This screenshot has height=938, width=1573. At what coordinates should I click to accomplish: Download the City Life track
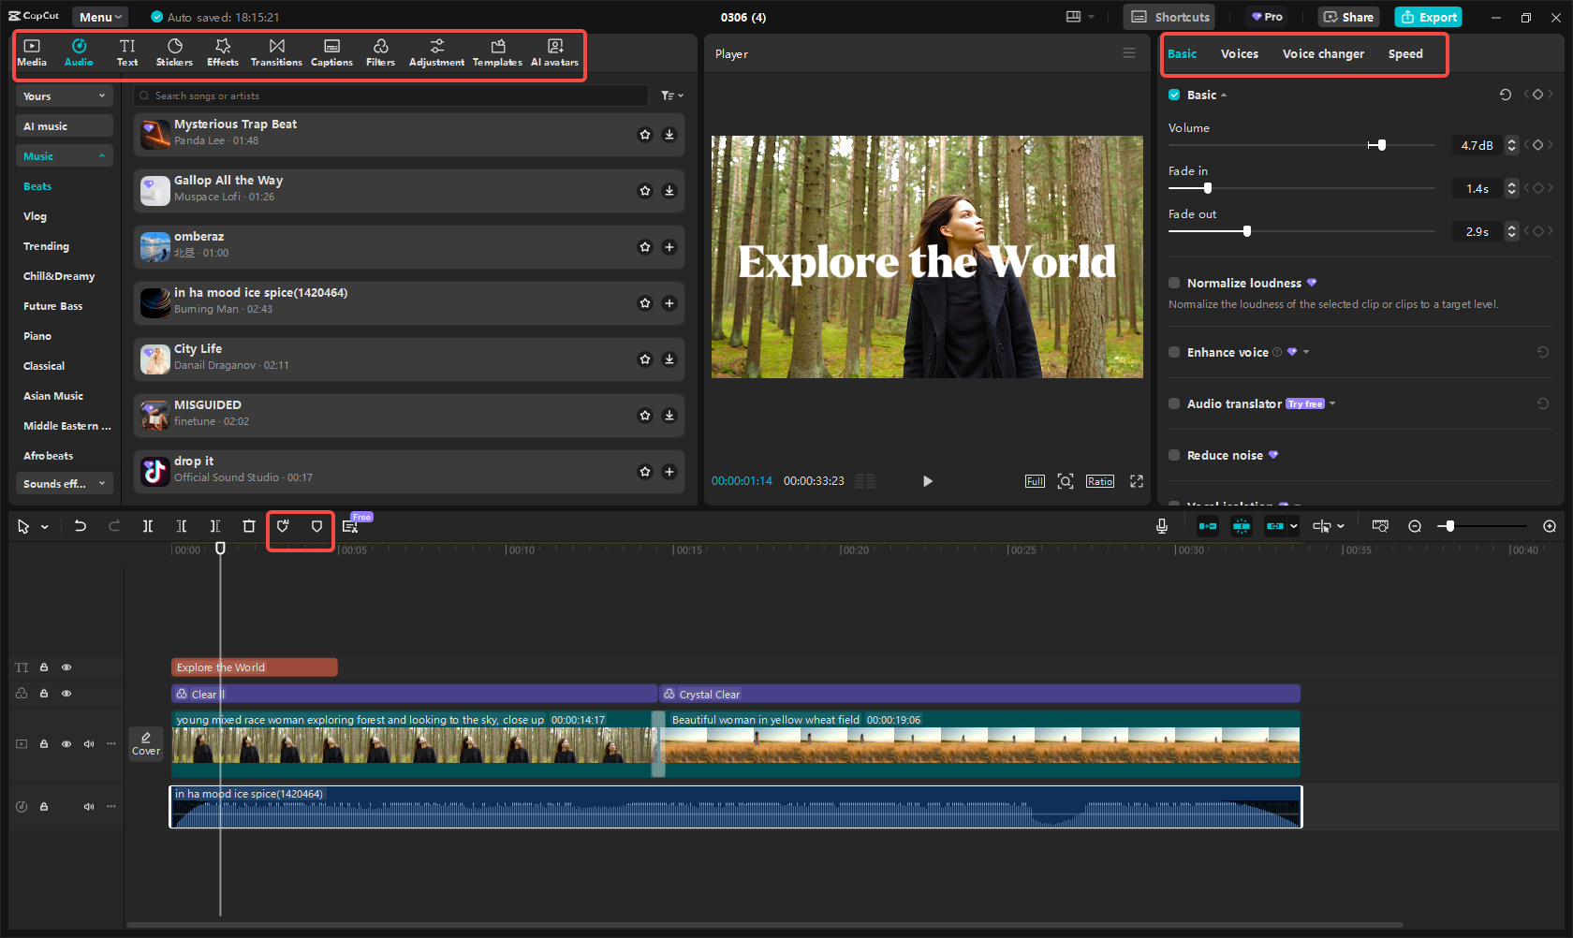(x=669, y=359)
